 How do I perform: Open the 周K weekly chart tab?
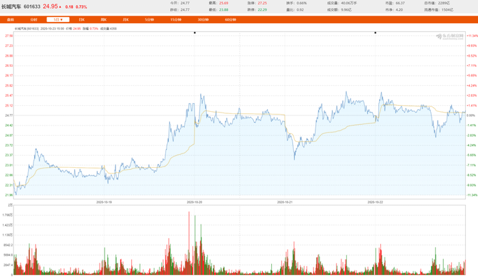[x=104, y=20]
